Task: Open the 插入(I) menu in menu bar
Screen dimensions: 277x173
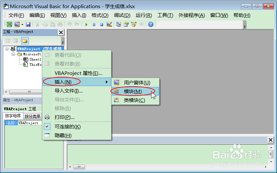Action: [x=79, y=15]
